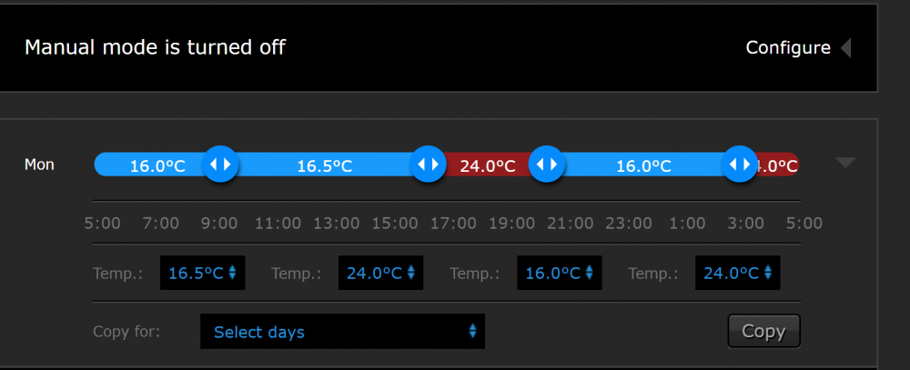Click the red 24.0°C schedule segment
The image size is (910, 370).
487,165
